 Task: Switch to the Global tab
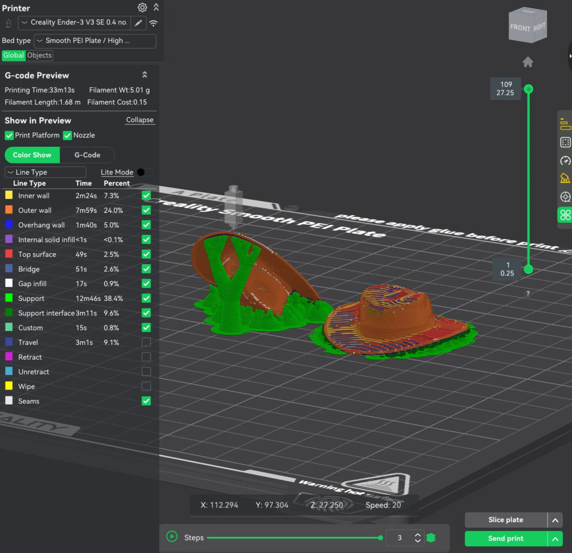click(x=14, y=55)
